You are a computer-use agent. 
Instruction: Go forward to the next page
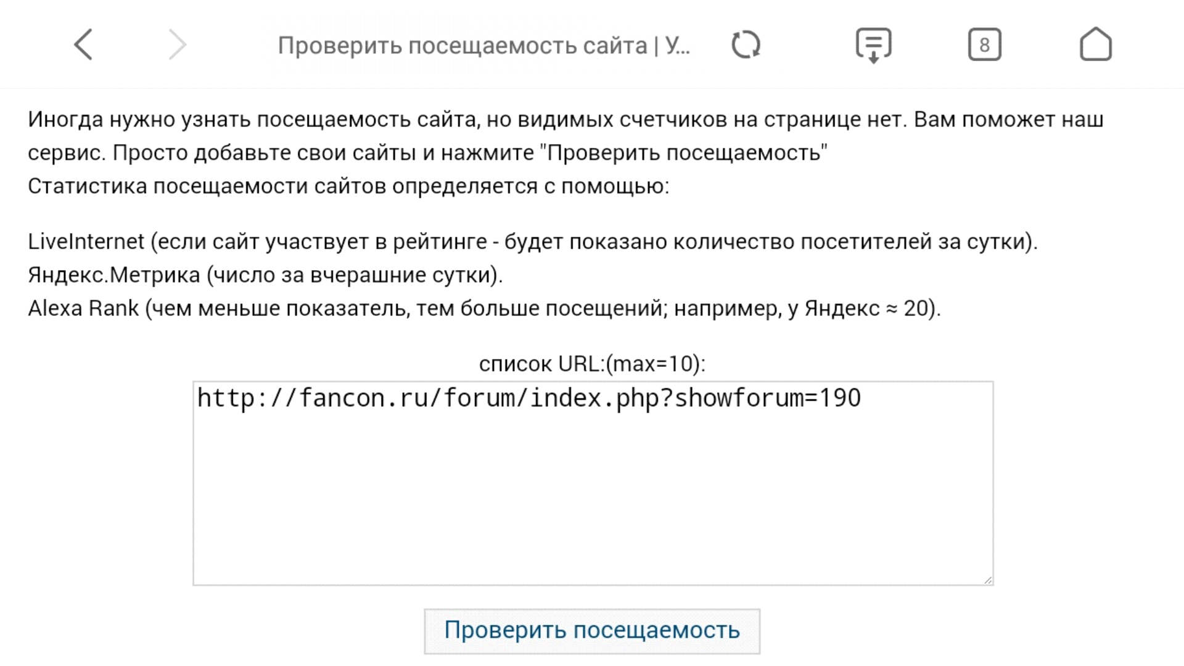[x=177, y=44]
